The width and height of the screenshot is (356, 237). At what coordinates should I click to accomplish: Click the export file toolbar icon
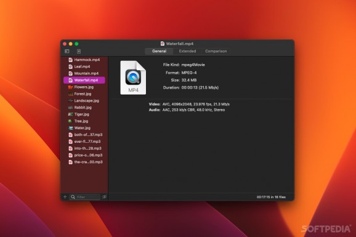click(79, 51)
